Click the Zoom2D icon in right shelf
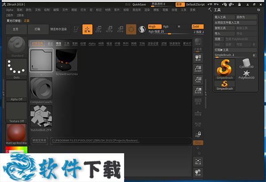This screenshot has width=266, height=182. click(198, 69)
